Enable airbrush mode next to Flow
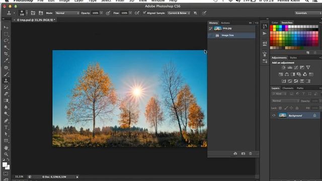This screenshot has width=322, height=181. tap(137, 13)
